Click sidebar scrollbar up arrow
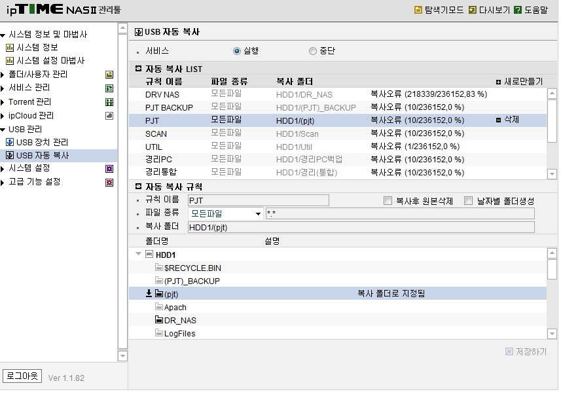 122,28
